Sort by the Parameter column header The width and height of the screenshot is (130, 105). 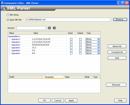(53, 77)
